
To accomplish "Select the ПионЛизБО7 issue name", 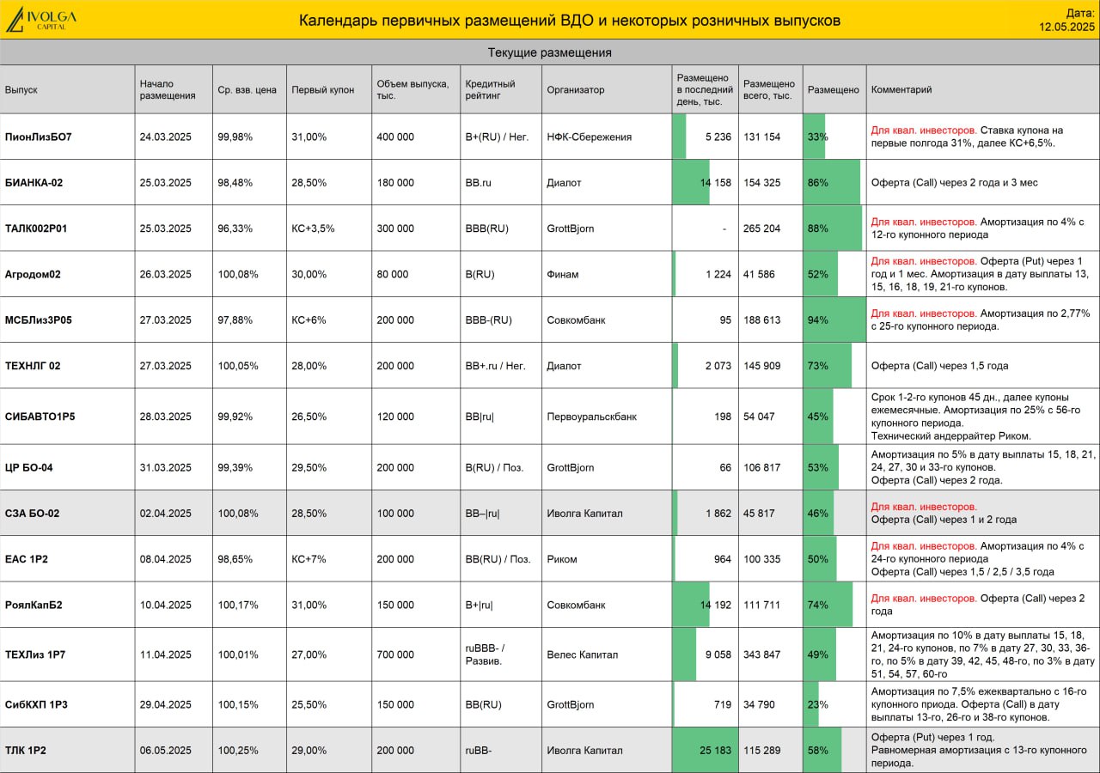I will [39, 137].
